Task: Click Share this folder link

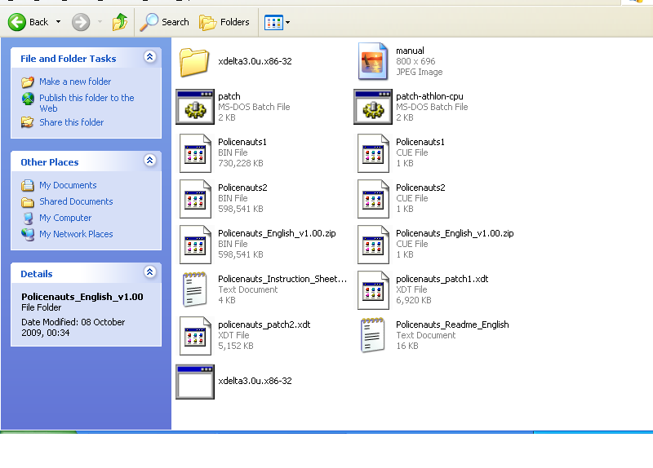Action: (x=72, y=122)
